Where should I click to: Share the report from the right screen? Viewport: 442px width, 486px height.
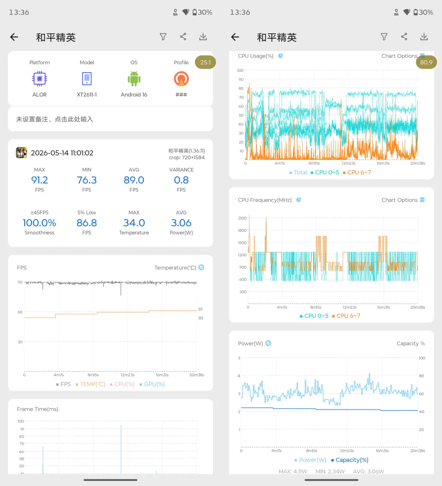[x=404, y=37]
